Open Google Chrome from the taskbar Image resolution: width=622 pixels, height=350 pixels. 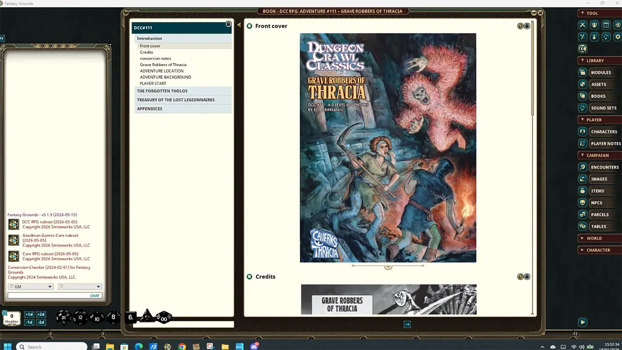[x=182, y=346]
